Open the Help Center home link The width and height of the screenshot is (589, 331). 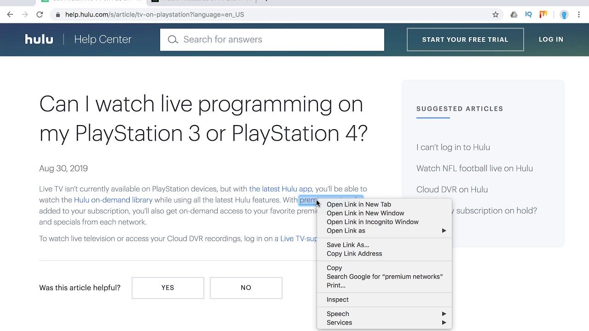pyautogui.click(x=103, y=40)
